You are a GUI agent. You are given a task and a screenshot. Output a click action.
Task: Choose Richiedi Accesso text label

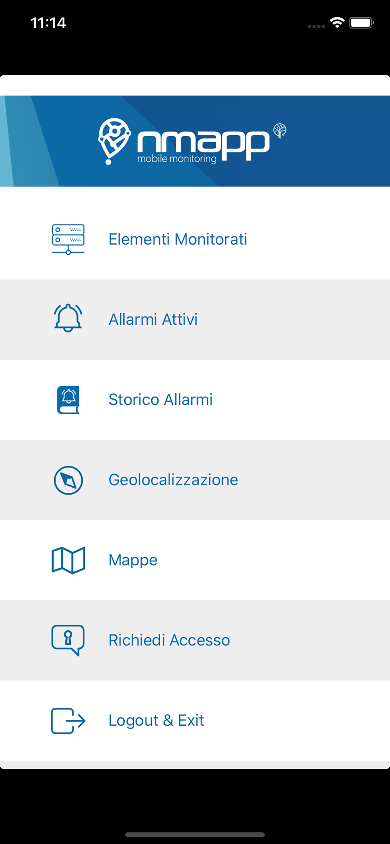(169, 640)
